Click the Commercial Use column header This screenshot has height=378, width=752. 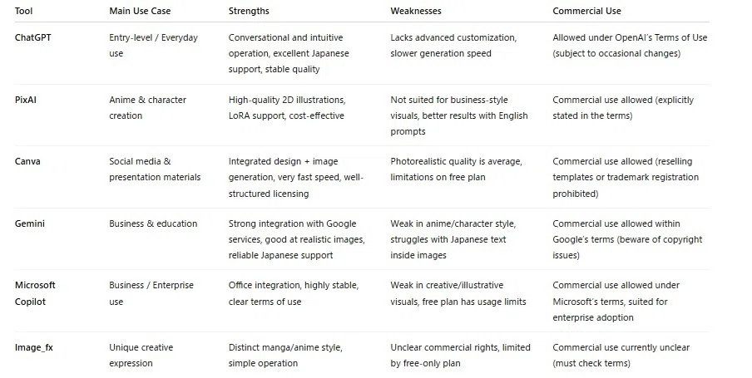pyautogui.click(x=586, y=11)
